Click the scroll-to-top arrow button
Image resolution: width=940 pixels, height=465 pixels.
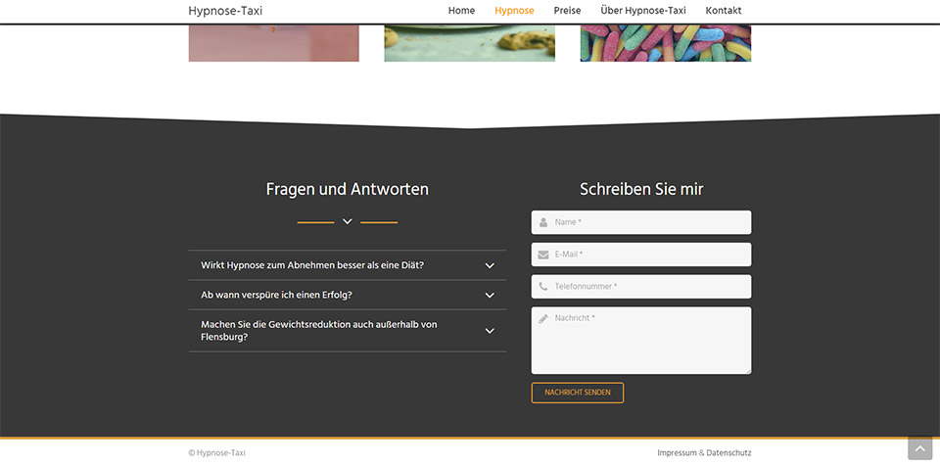click(x=919, y=448)
